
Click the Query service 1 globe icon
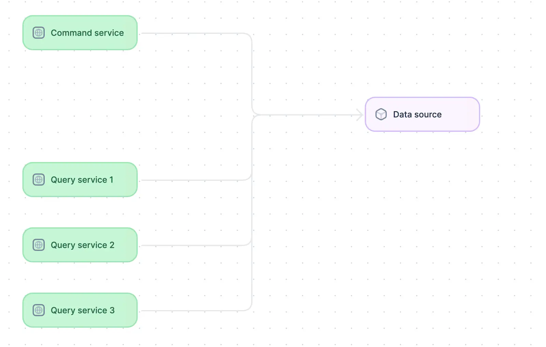tap(39, 180)
